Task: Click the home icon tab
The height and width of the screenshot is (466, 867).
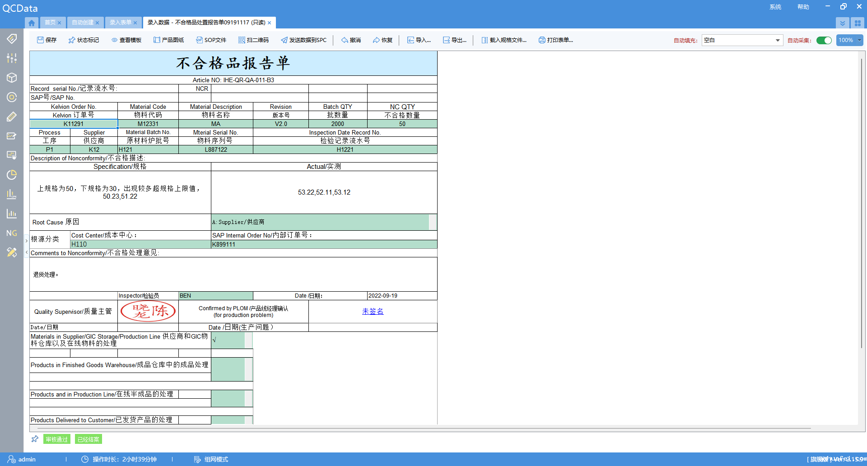Action: click(x=32, y=23)
